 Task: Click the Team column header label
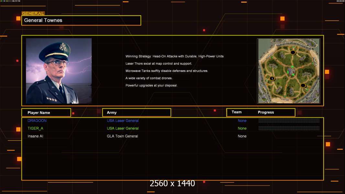point(237,112)
